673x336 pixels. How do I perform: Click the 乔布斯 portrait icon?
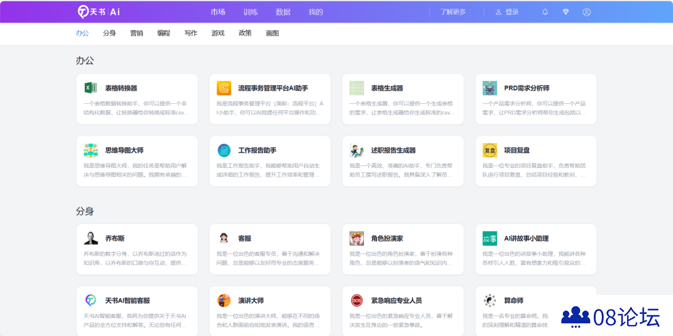coord(90,238)
